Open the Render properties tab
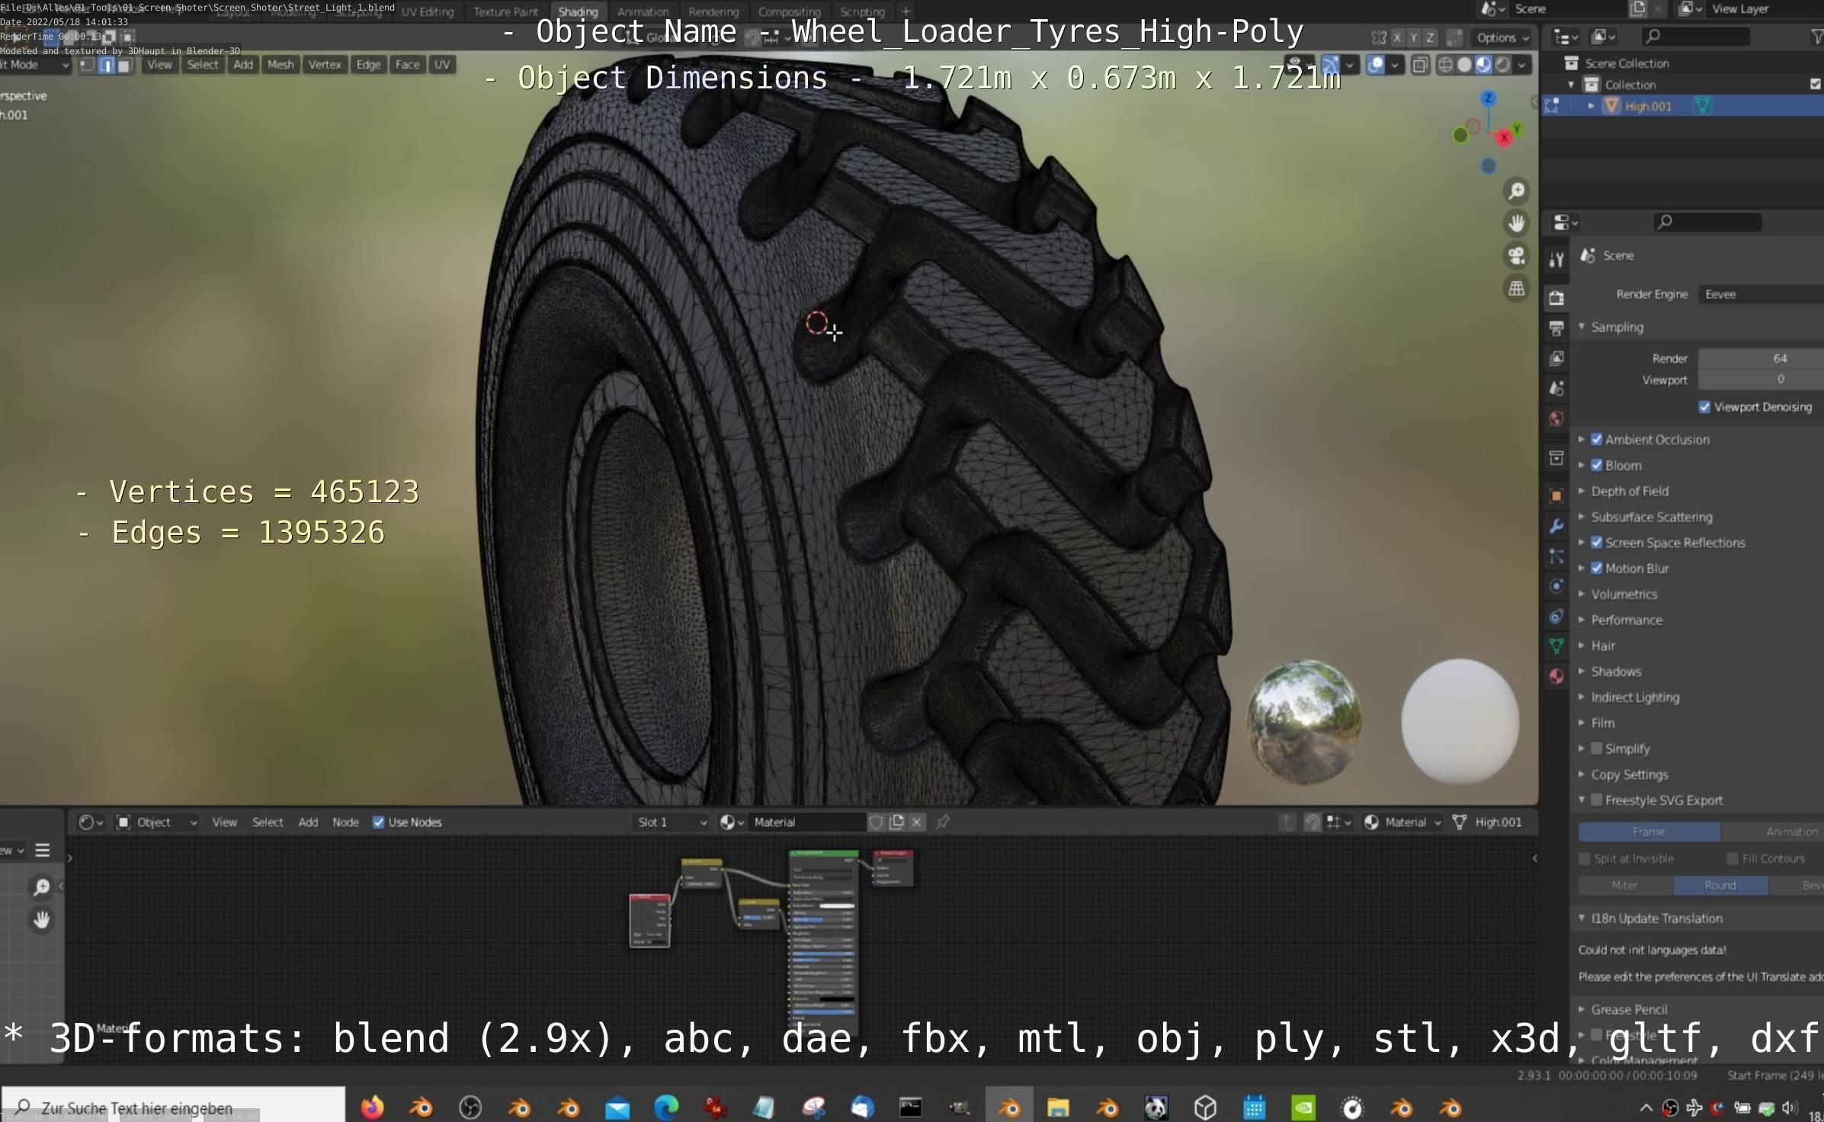 (x=1556, y=297)
